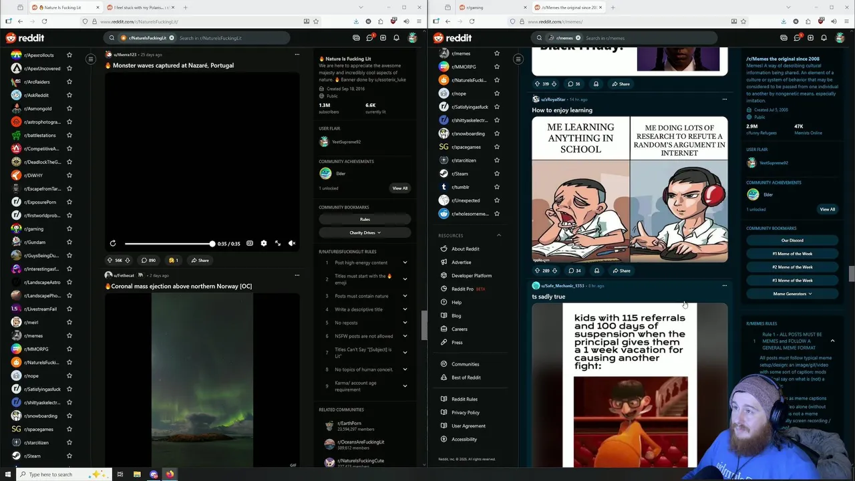Select '/r/Memes the original since' tab

click(568, 7)
